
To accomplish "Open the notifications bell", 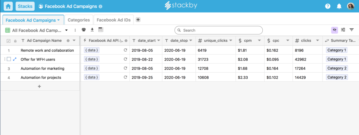I will [339, 6].
